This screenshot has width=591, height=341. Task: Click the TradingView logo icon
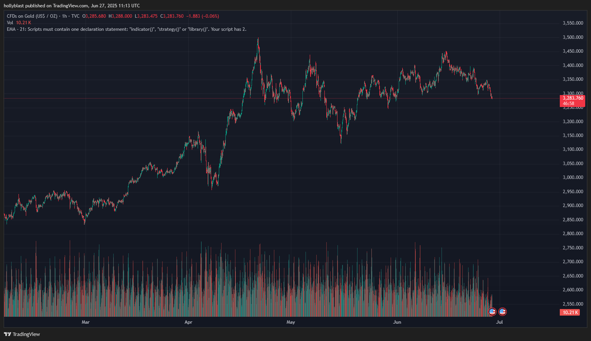(7, 334)
